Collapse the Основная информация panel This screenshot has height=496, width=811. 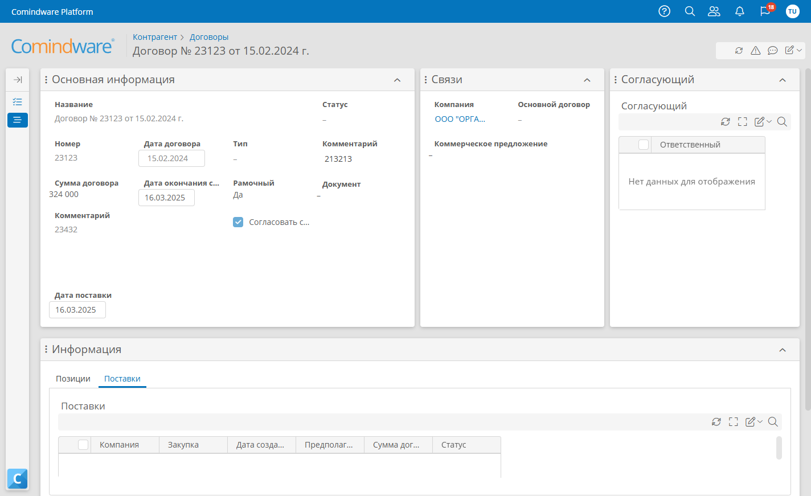point(397,80)
